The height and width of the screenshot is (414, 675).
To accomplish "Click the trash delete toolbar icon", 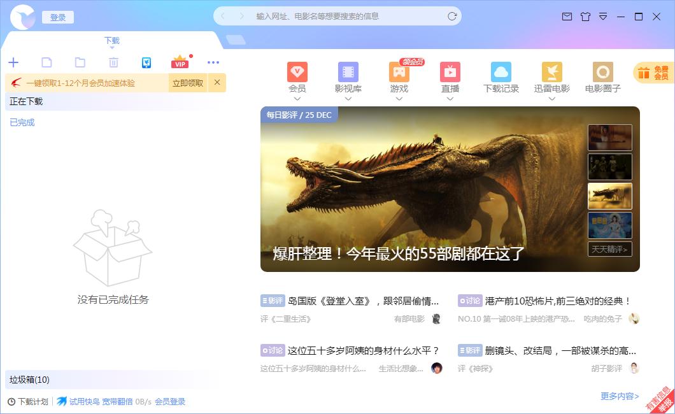I will (x=113, y=62).
